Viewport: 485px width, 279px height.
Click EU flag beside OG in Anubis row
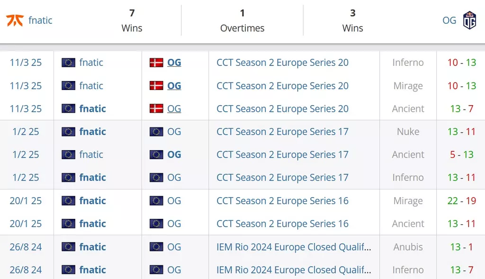coord(156,247)
